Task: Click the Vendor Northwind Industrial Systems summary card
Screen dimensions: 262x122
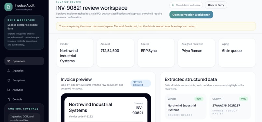Action: point(75,53)
